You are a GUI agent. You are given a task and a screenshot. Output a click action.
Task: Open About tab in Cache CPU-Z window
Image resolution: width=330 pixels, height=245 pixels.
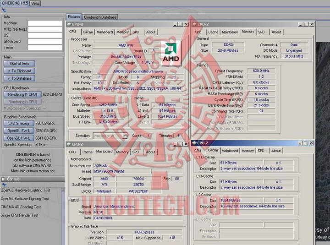(276, 151)
